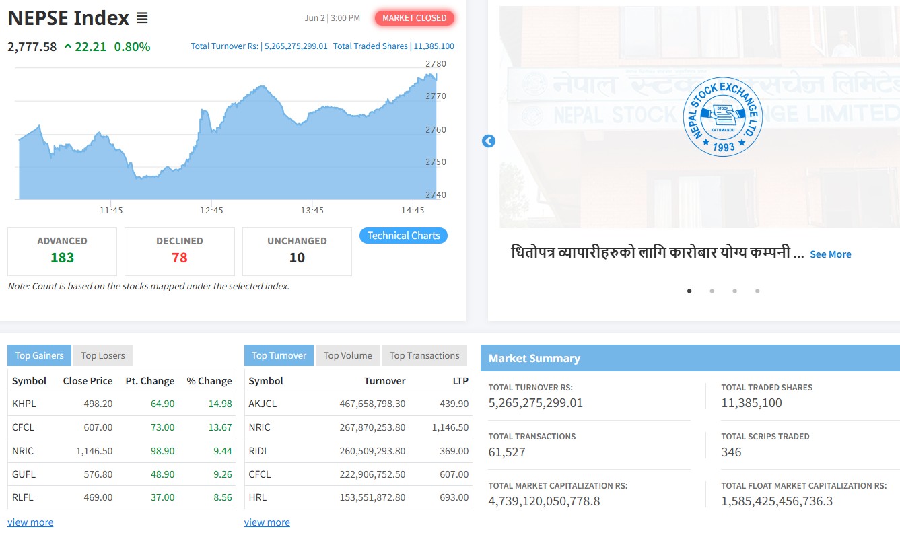Click total transactions value 61,527
The width and height of the screenshot is (900, 535).
point(507,452)
